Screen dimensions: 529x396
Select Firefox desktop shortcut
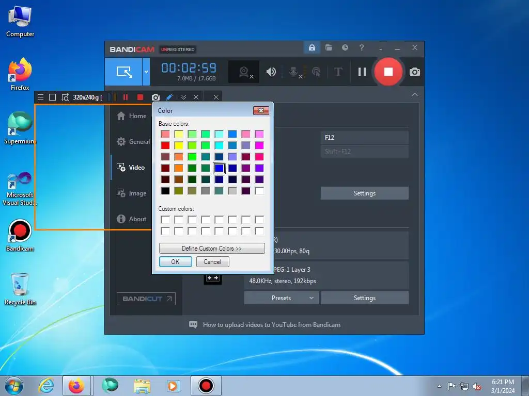20,74
